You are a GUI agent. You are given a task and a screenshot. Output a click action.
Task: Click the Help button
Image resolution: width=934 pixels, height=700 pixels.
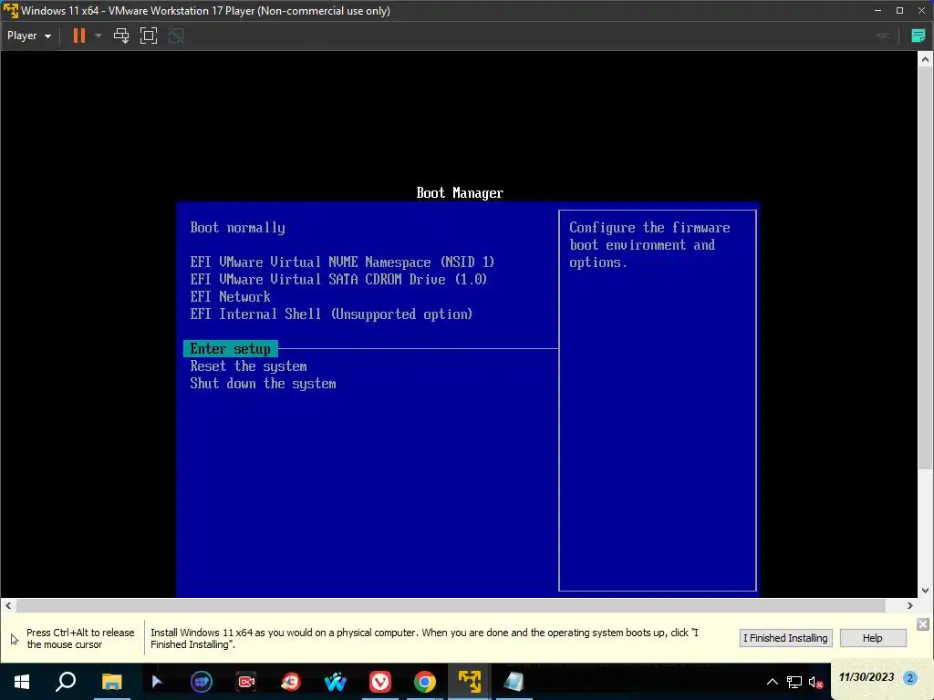coord(873,638)
